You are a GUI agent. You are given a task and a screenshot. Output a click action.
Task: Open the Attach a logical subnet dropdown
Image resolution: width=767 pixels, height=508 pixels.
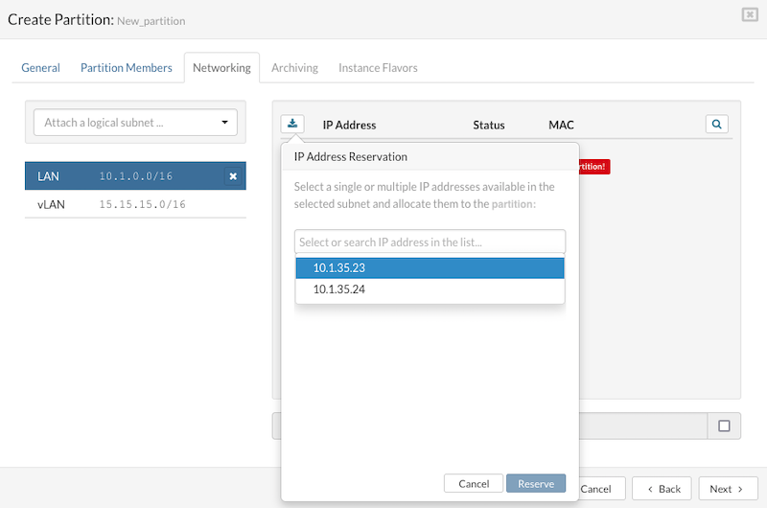point(135,123)
